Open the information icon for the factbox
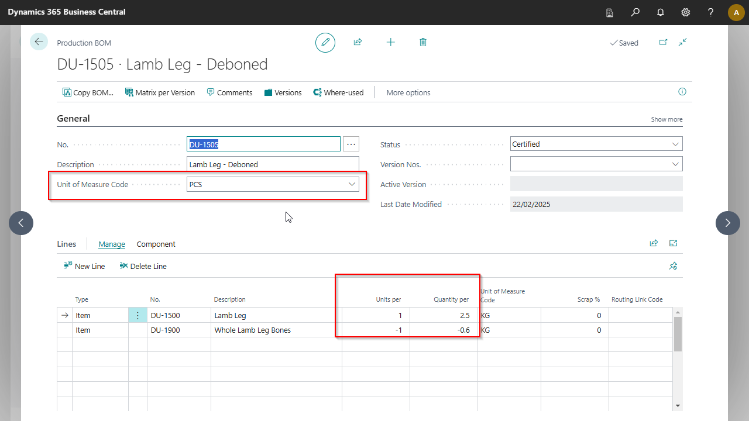The width and height of the screenshot is (749, 421). [x=682, y=92]
